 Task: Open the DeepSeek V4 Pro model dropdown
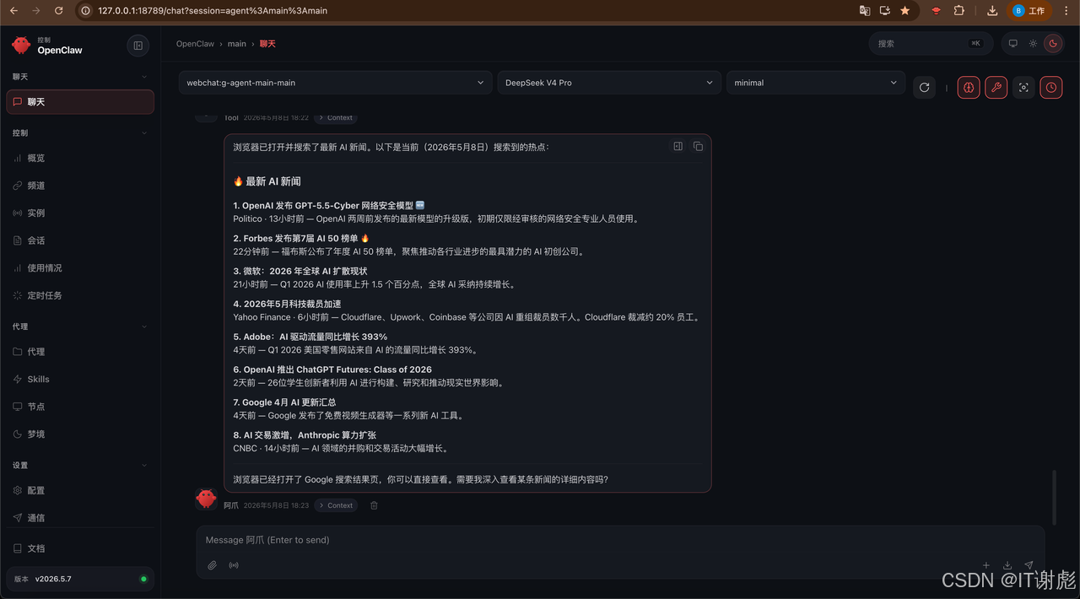pos(609,83)
